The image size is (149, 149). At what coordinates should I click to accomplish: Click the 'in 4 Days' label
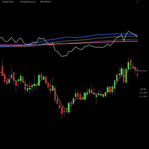[143, 96]
